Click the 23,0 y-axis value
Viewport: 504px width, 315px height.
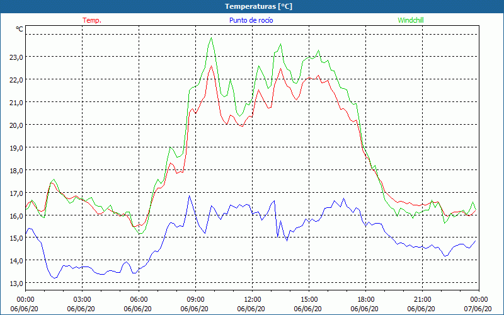point(16,57)
